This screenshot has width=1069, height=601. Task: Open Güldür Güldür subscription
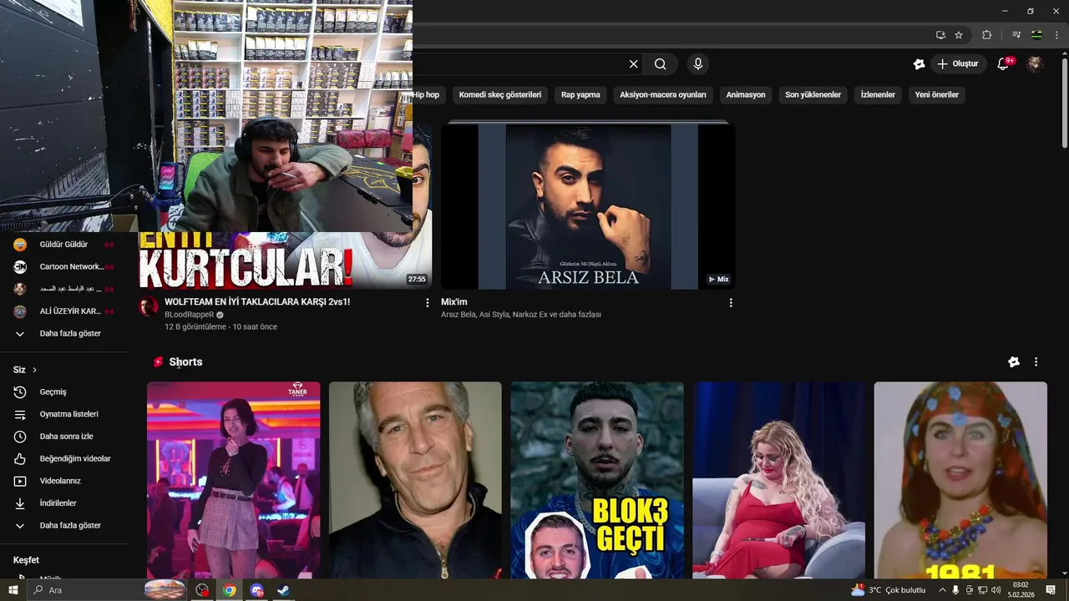63,245
